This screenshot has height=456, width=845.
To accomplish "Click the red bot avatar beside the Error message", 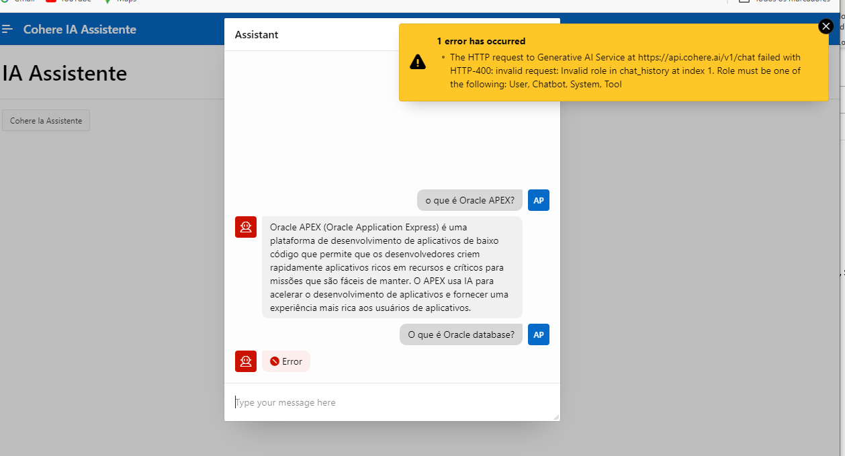I will 246,361.
